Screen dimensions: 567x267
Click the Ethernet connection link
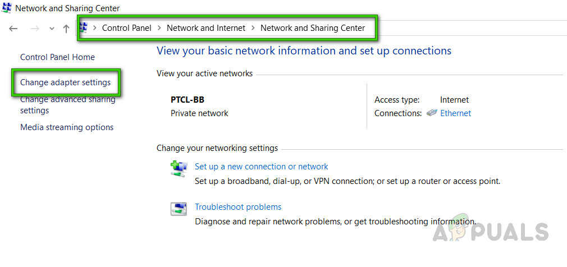pos(455,113)
